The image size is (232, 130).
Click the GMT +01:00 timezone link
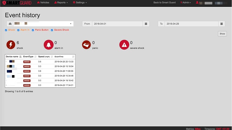(223, 129)
